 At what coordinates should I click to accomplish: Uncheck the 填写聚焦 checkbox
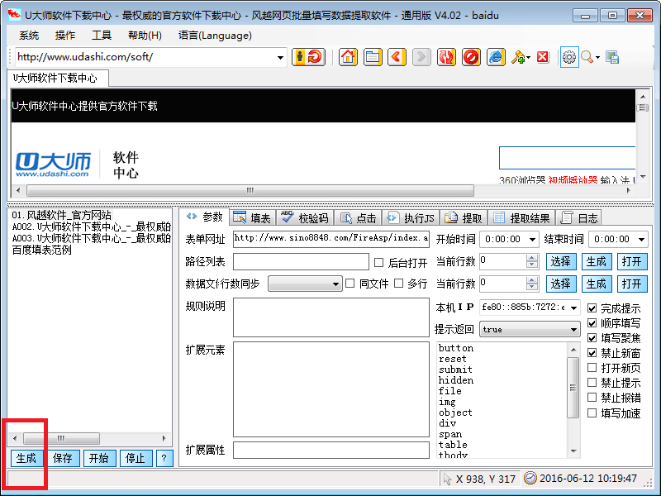[592, 338]
